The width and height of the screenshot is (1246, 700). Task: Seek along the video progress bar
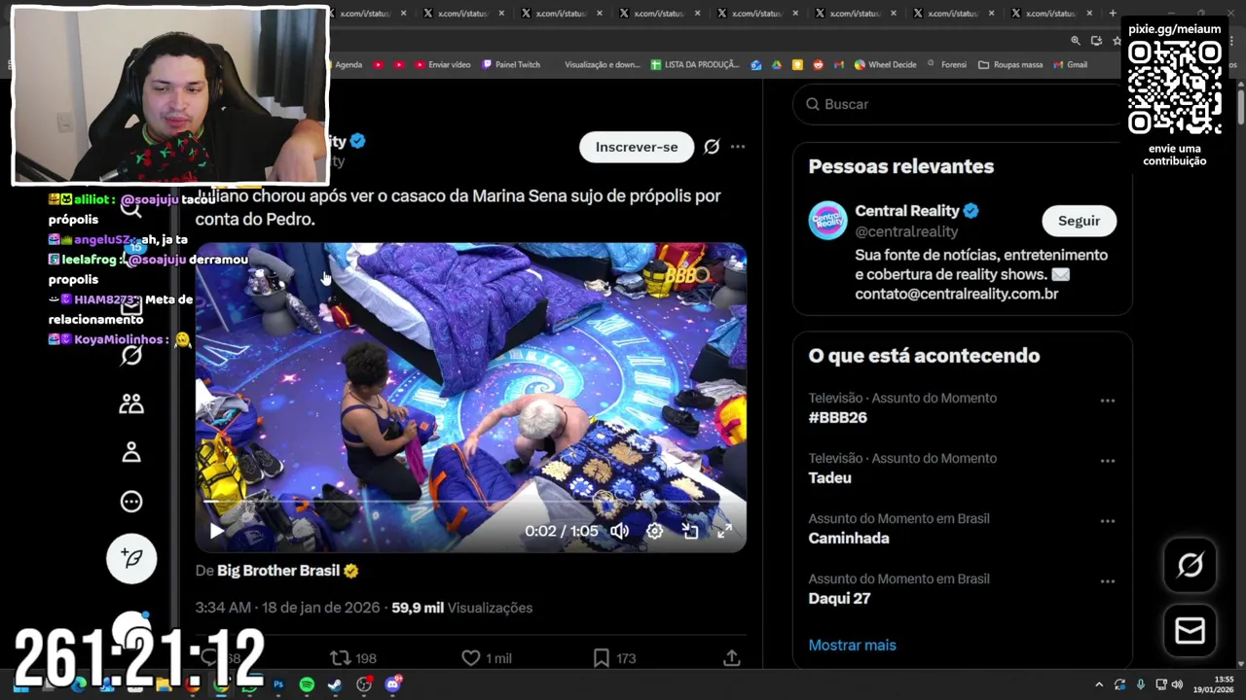point(470,501)
